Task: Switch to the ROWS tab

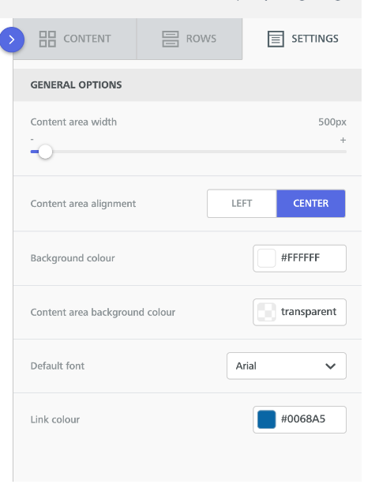Action: pyautogui.click(x=189, y=39)
